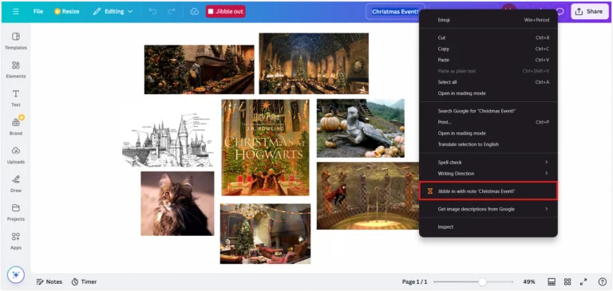Expand the Spell check submenu
This screenshot has height=291, width=613.
coord(488,162)
